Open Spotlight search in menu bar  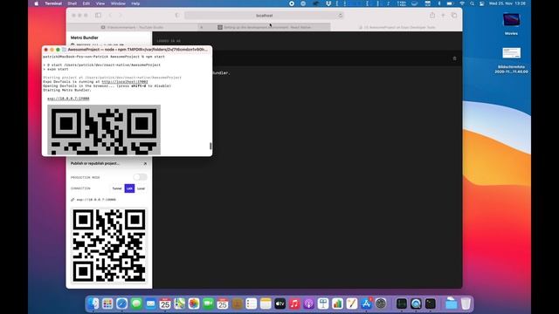pos(472,3)
